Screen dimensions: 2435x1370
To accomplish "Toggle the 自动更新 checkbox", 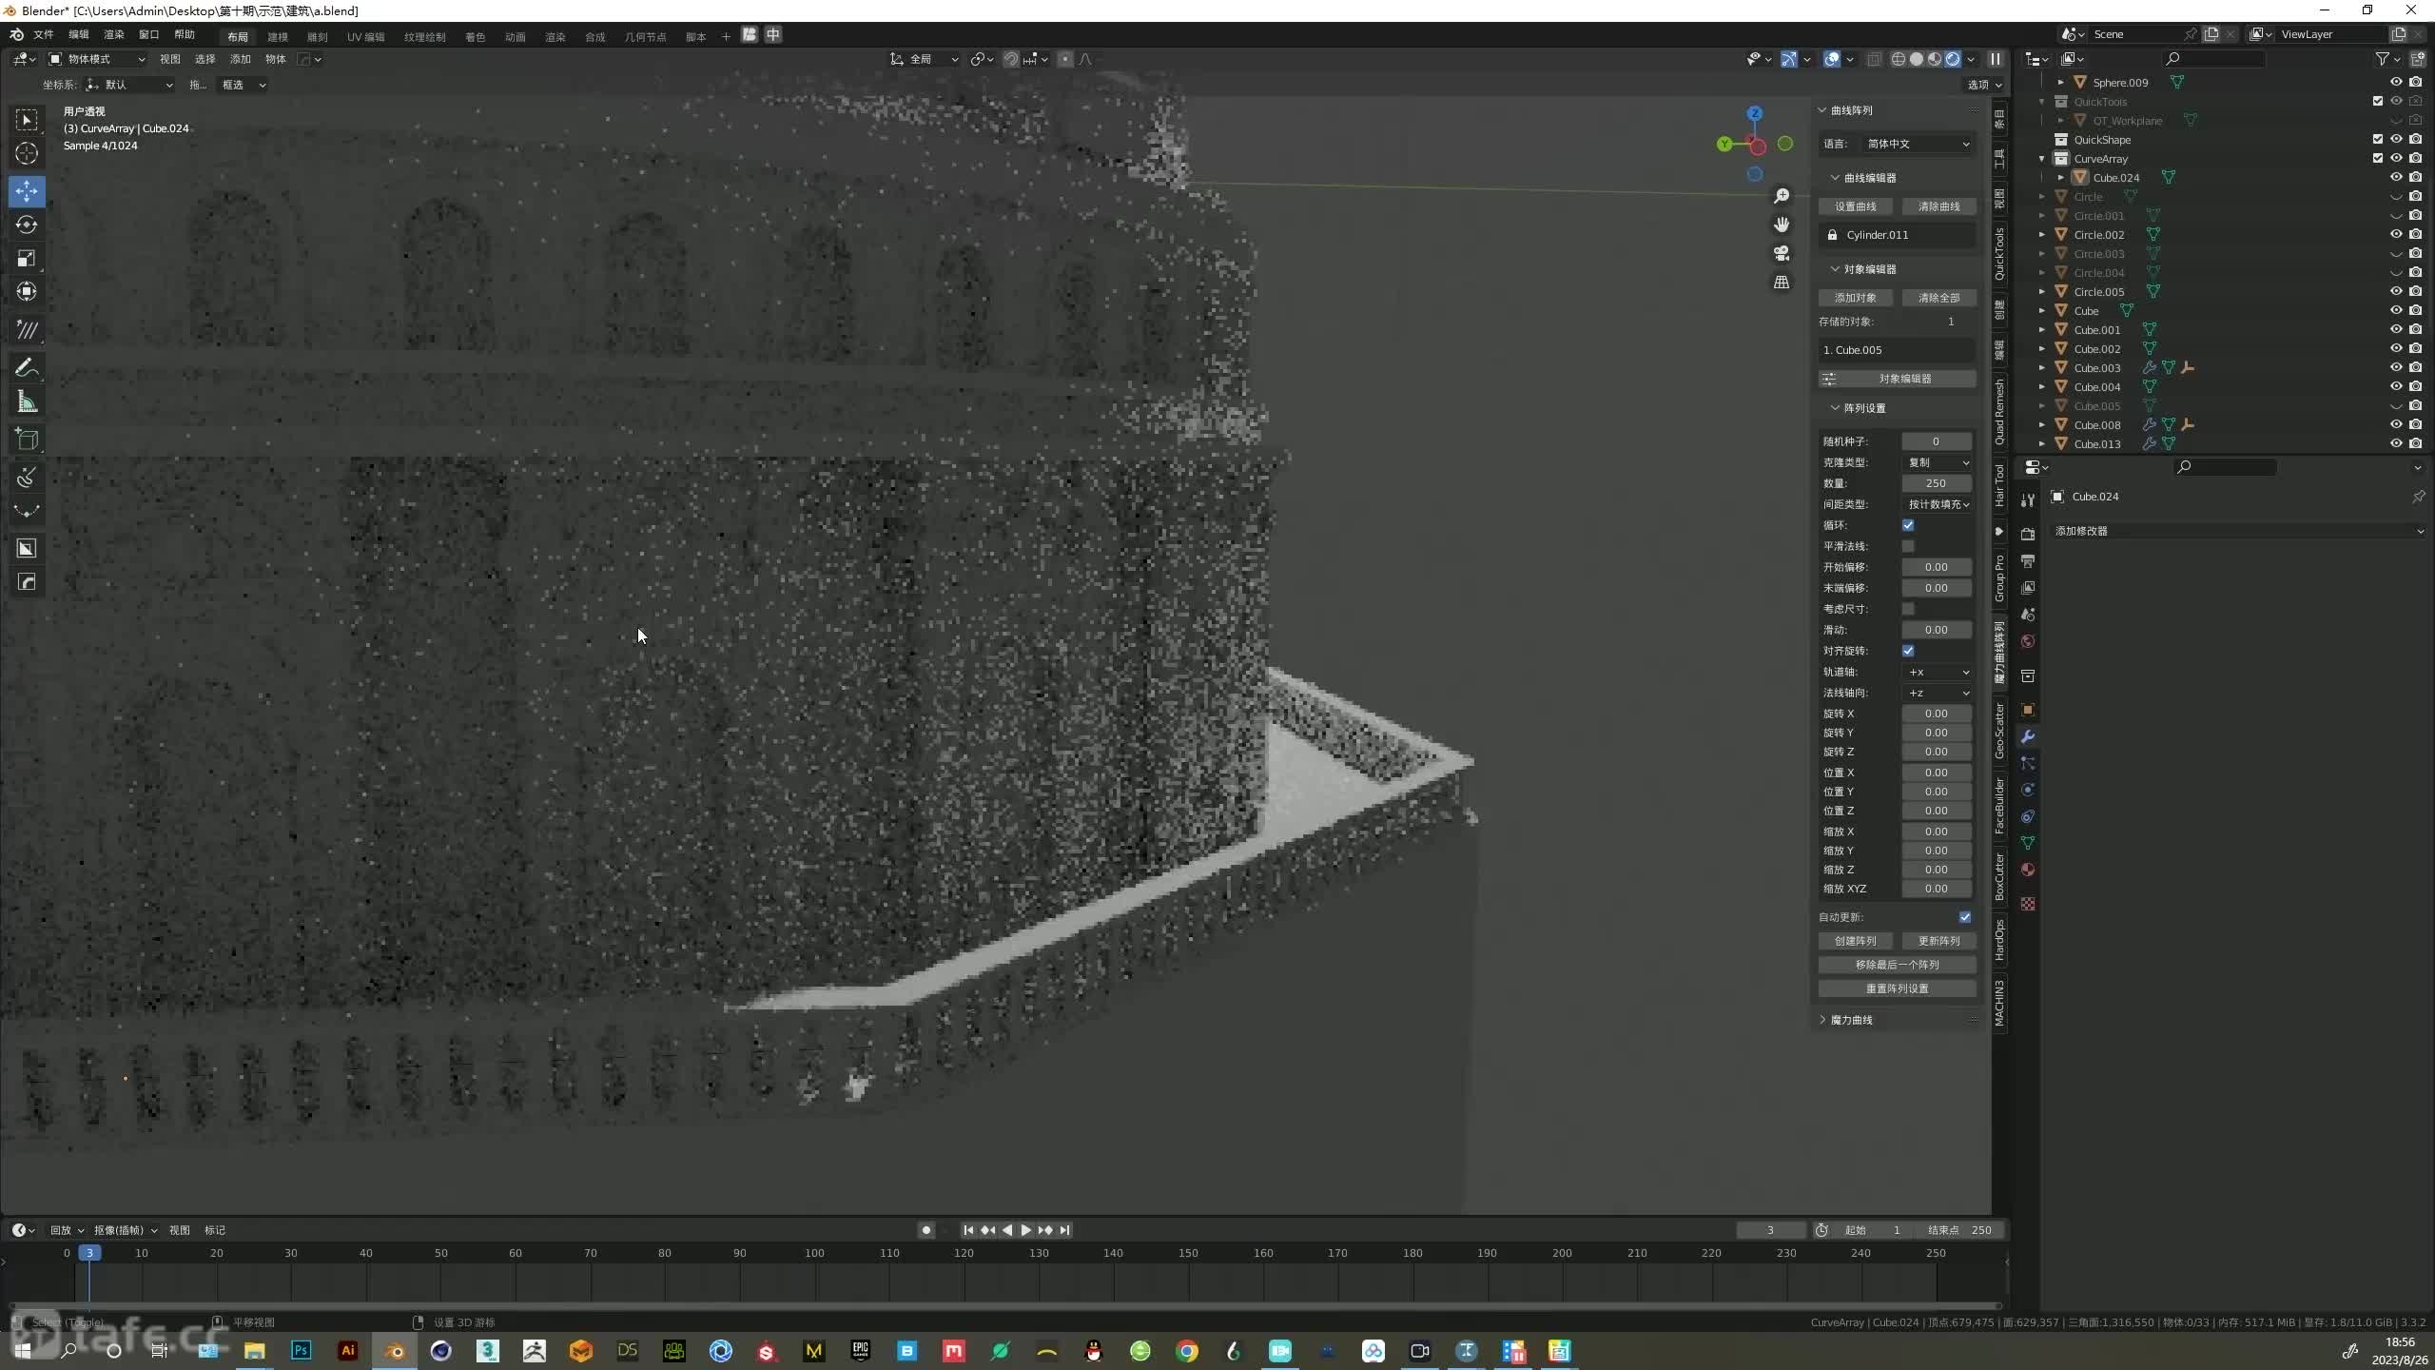I will tap(1965, 917).
